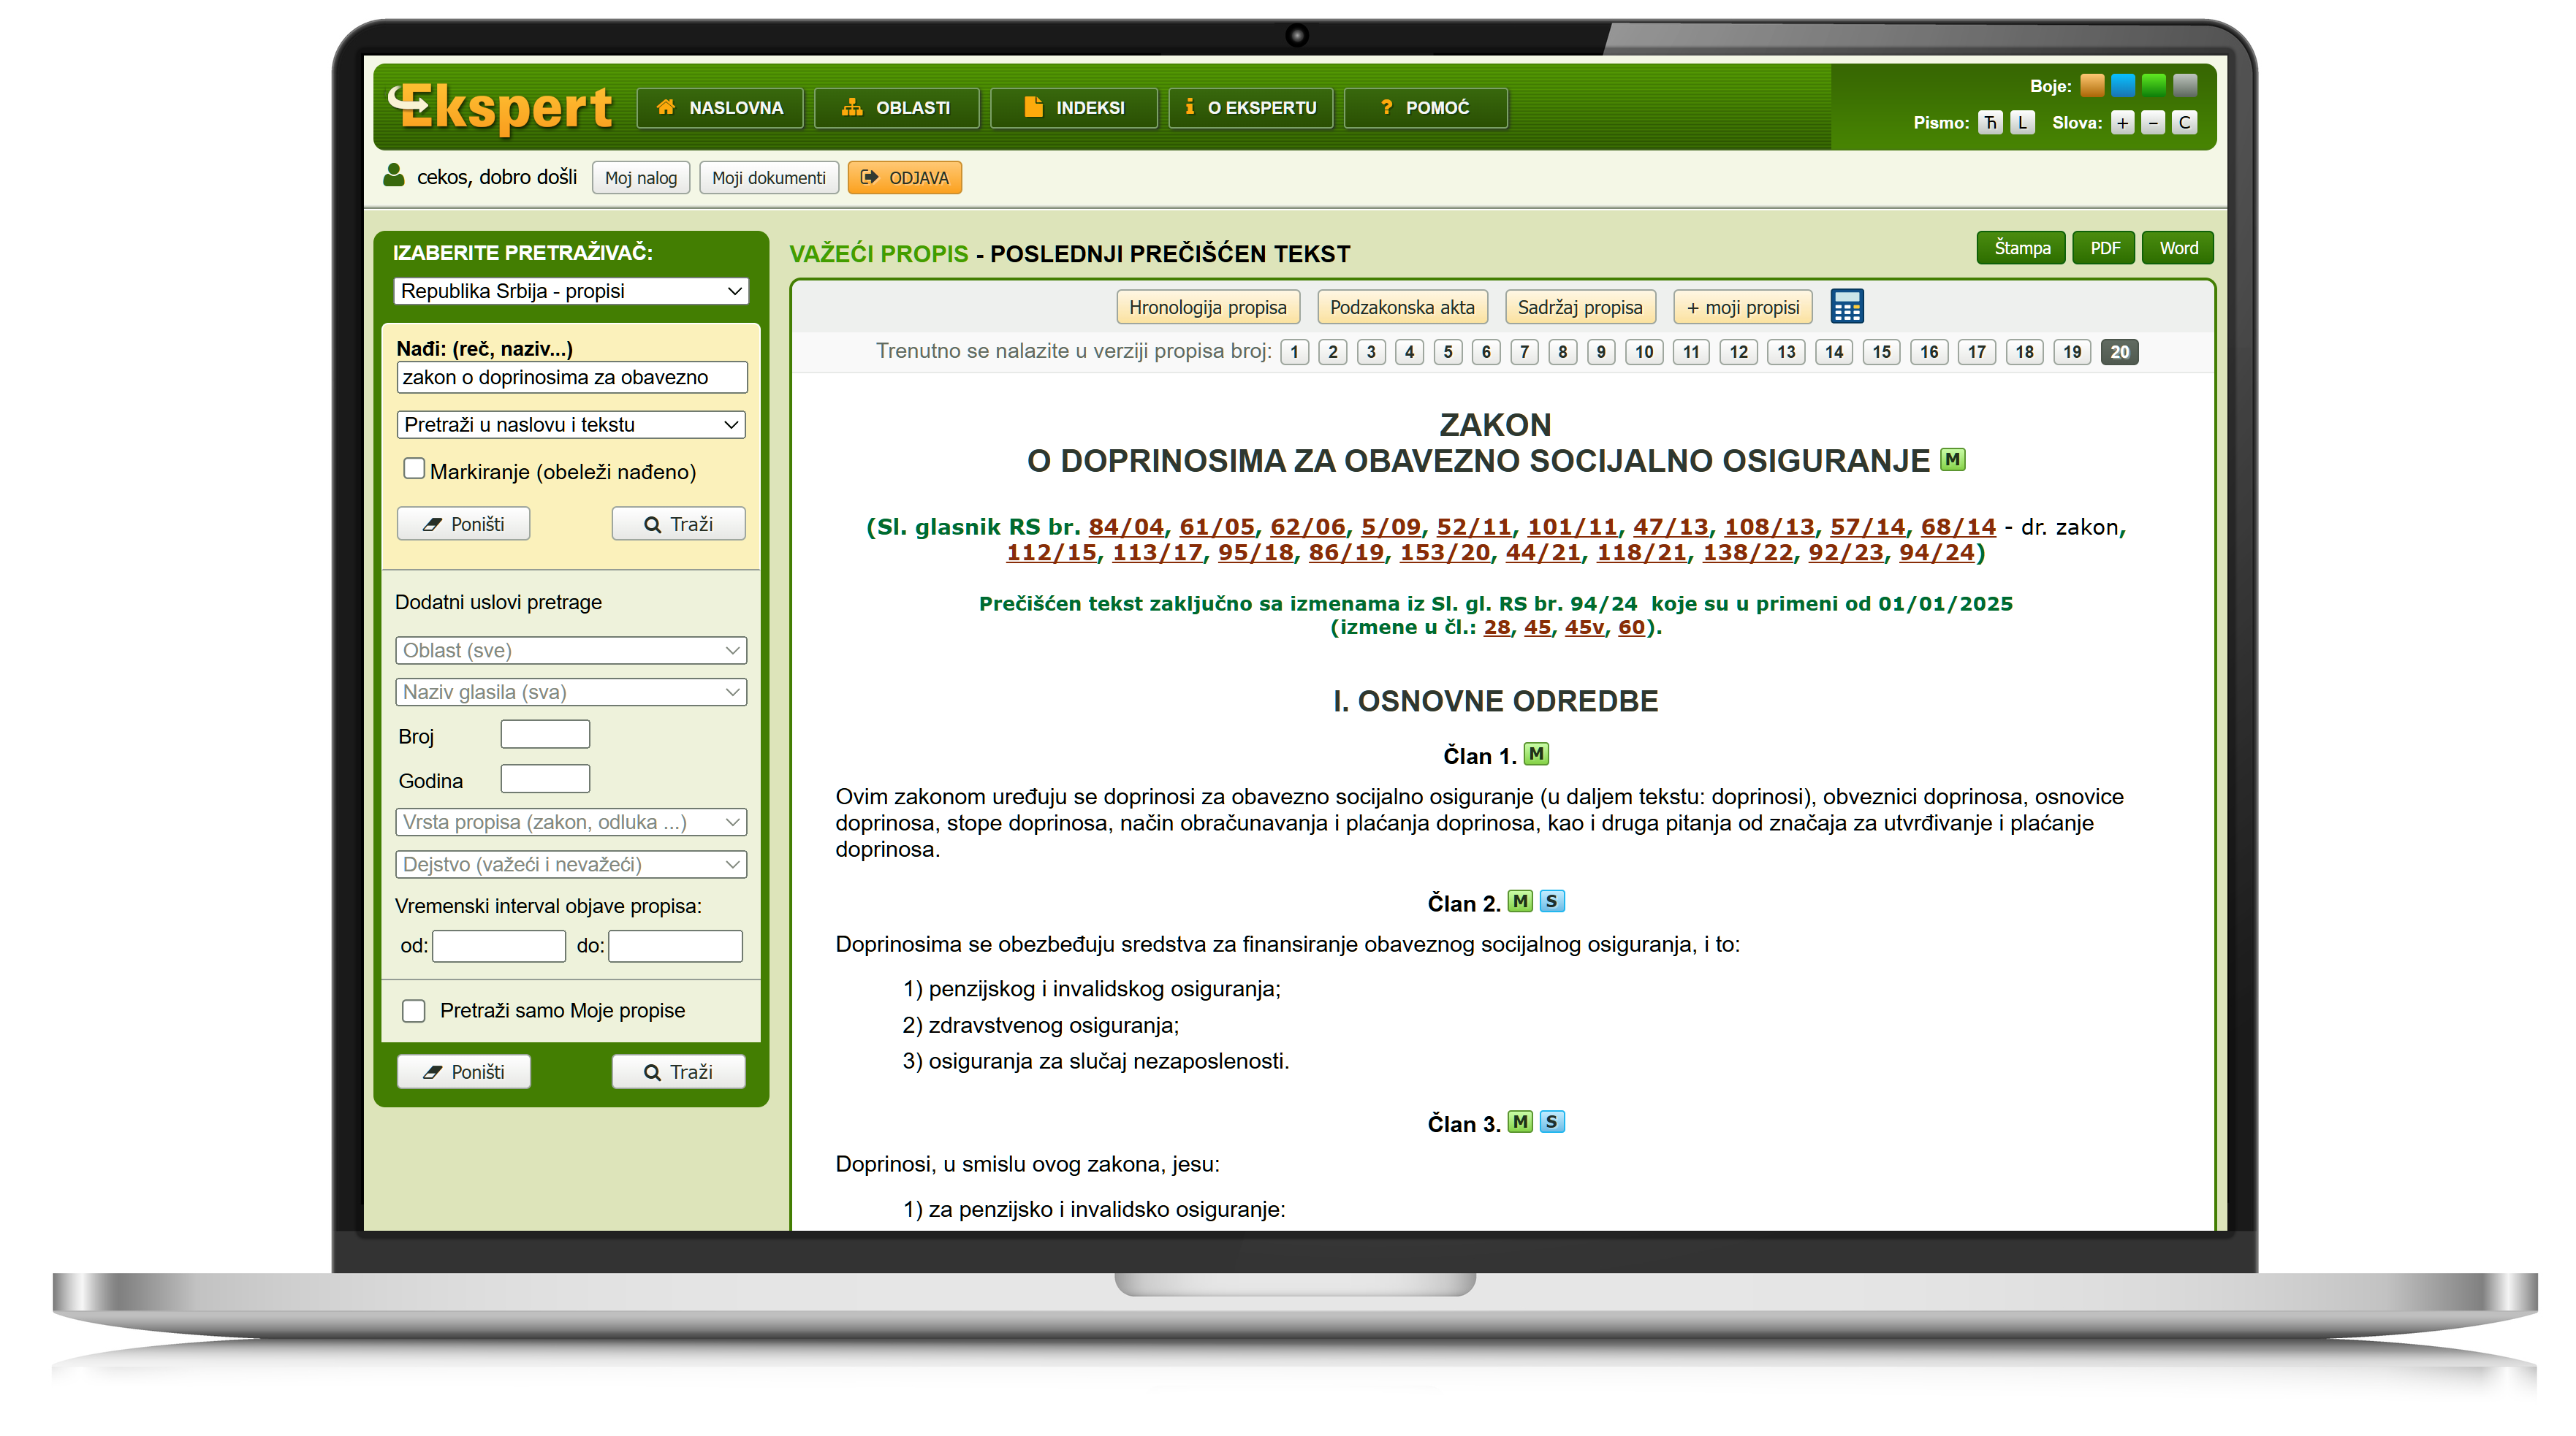Export the regulation as PDF

tap(2104, 248)
